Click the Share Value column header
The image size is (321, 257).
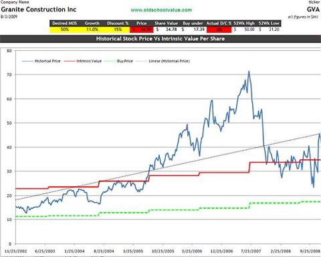pyautogui.click(x=167, y=23)
